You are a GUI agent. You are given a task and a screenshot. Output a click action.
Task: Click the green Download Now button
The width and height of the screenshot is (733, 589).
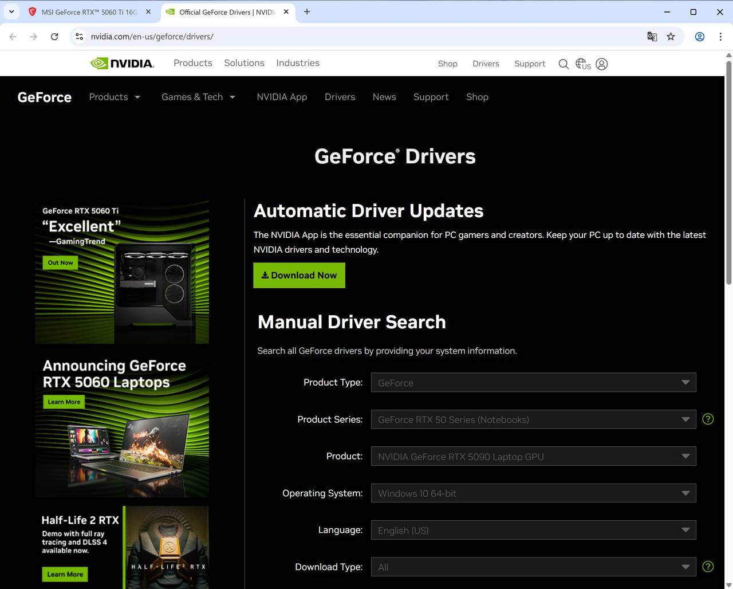pyautogui.click(x=299, y=276)
